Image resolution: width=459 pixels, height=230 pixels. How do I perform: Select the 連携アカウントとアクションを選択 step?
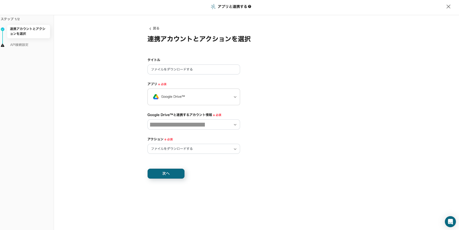click(28, 31)
